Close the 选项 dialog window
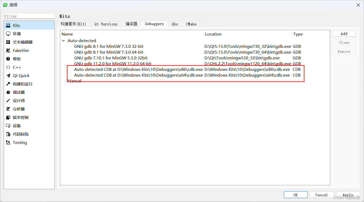 (358, 5)
